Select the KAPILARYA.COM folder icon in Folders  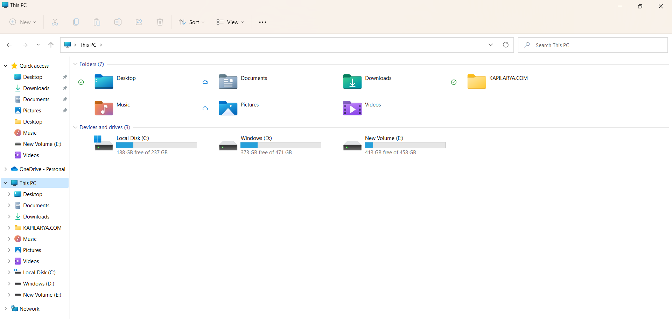point(477,82)
